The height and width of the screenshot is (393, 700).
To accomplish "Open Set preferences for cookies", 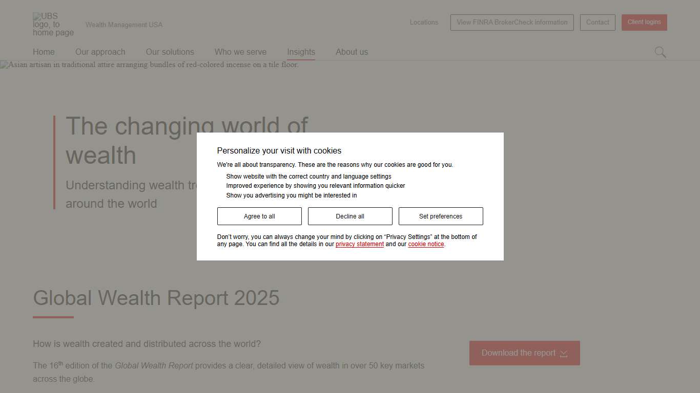I will pyautogui.click(x=441, y=216).
